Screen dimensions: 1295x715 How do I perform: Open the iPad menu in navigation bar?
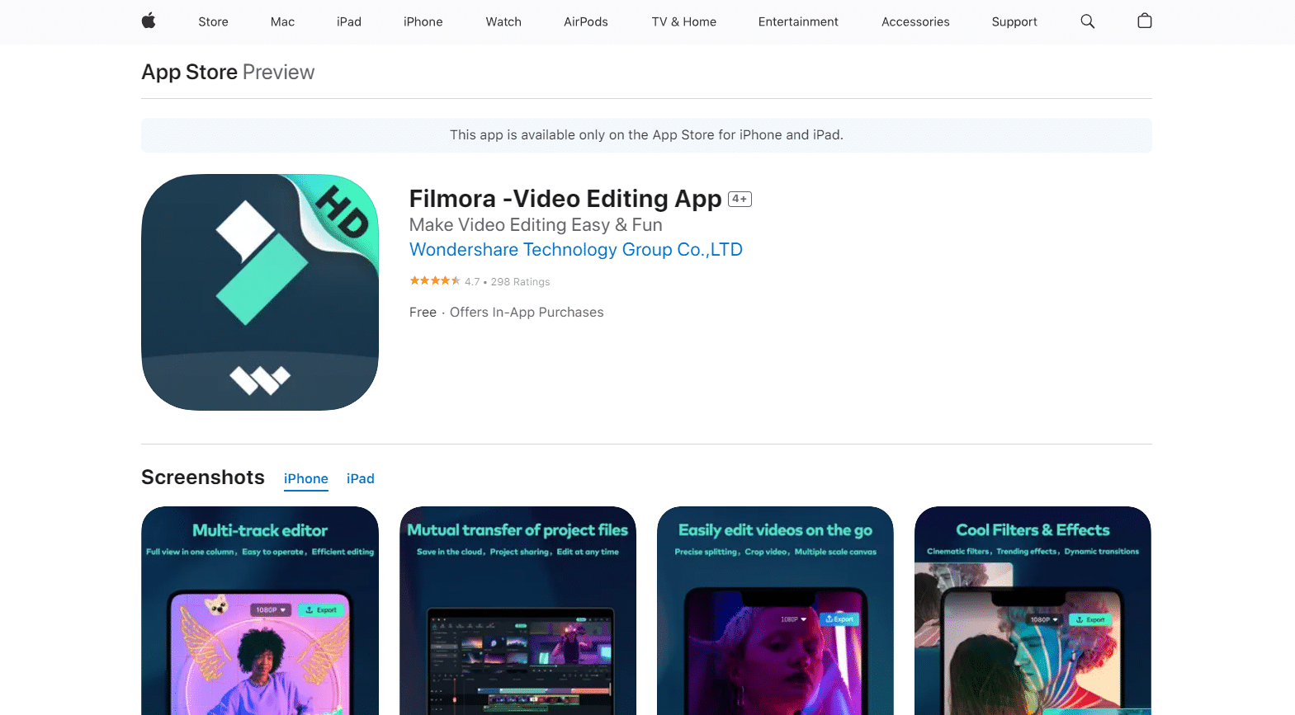tap(349, 21)
